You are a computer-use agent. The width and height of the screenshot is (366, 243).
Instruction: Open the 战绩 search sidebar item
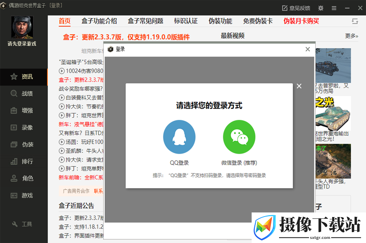(x=24, y=93)
